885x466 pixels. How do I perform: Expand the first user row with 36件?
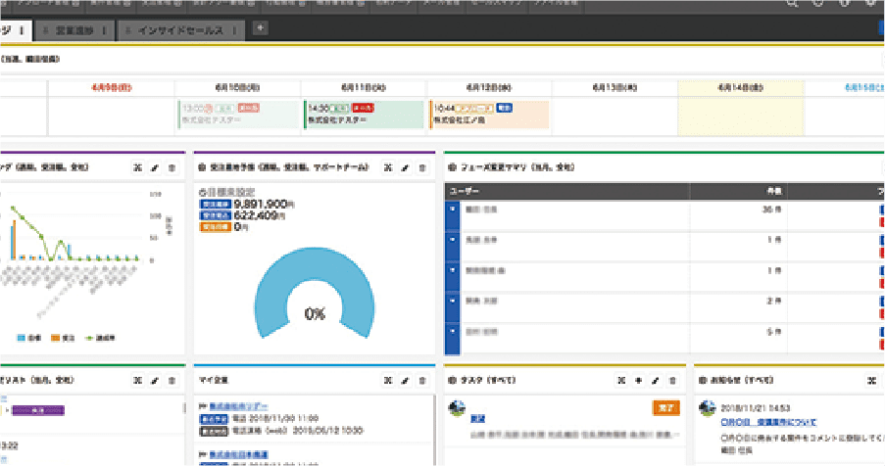pos(453,209)
